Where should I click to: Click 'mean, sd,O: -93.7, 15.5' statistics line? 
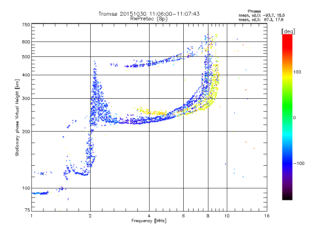tap(261, 15)
